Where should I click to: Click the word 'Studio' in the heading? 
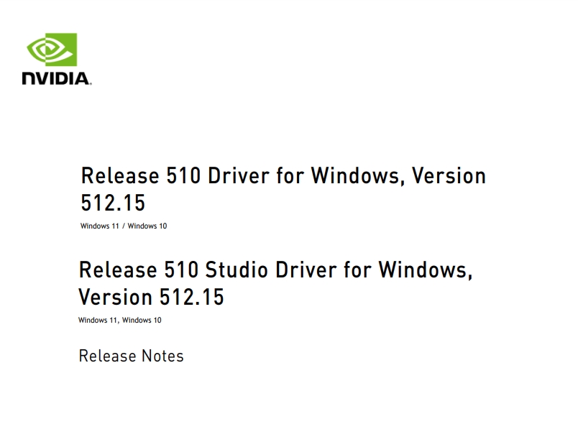(237, 270)
